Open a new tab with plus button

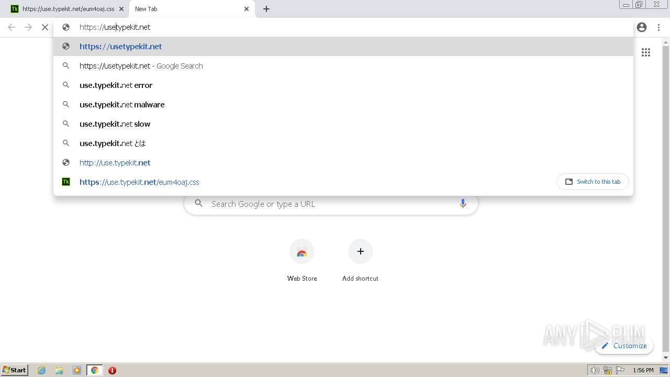point(266,9)
